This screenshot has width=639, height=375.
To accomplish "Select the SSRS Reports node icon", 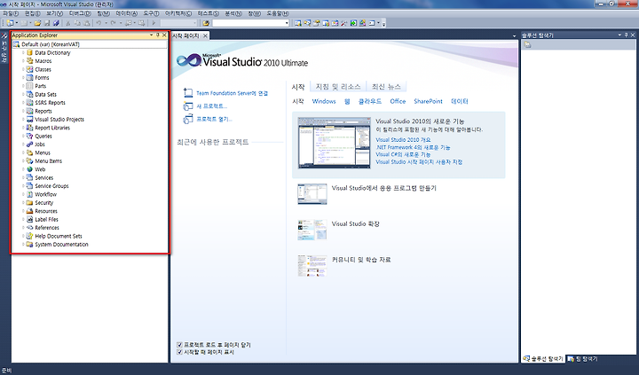I will click(29, 103).
